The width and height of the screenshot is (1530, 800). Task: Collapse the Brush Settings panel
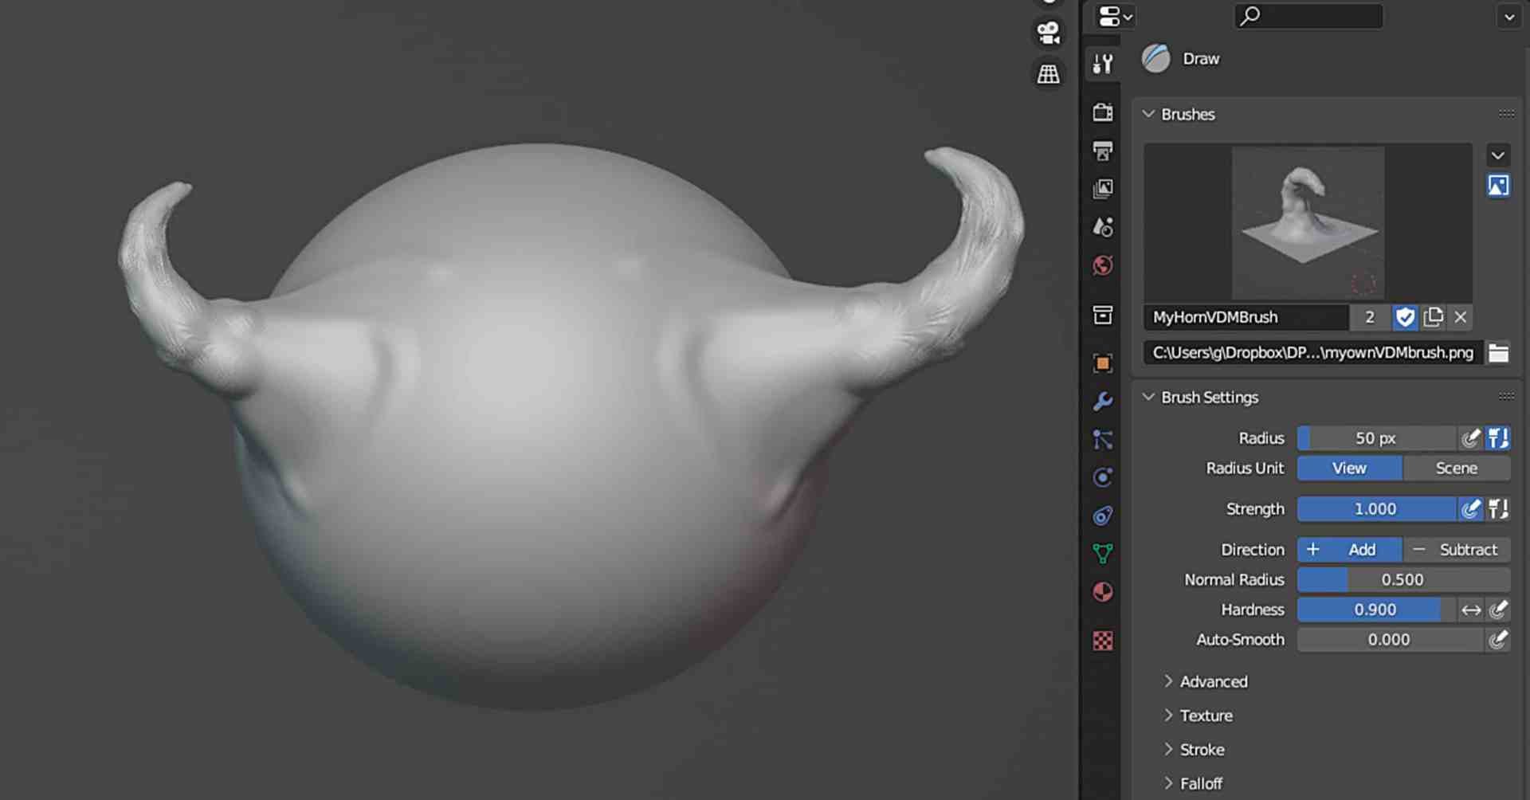[x=1148, y=397]
